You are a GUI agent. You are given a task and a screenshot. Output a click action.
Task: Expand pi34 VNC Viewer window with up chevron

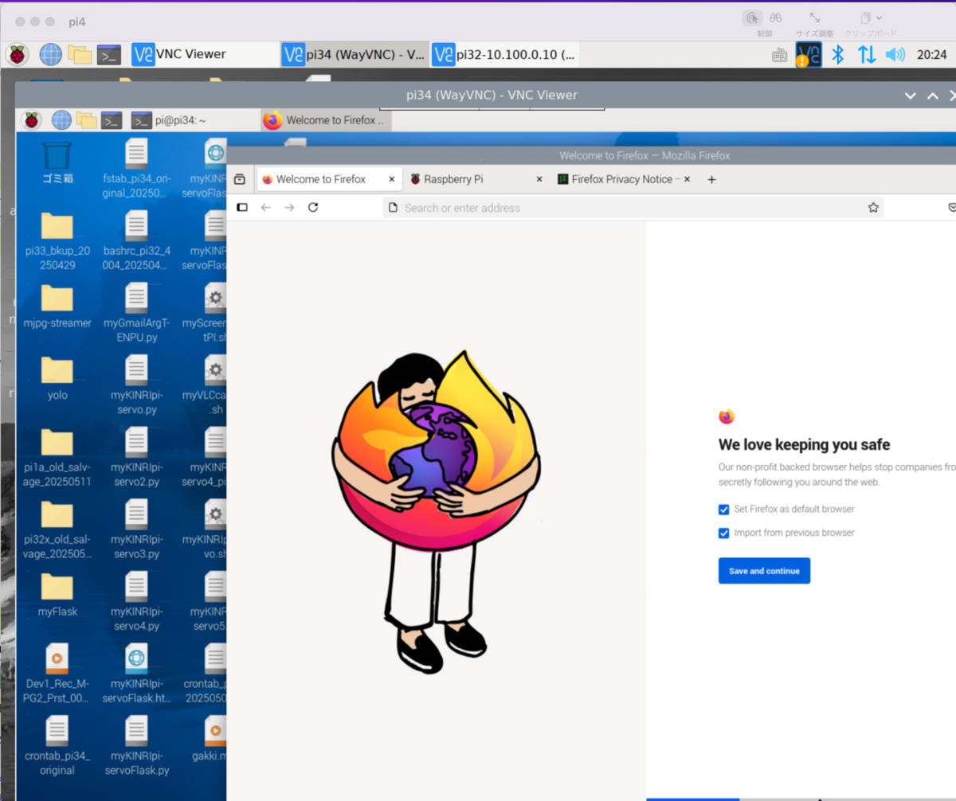[x=933, y=96]
